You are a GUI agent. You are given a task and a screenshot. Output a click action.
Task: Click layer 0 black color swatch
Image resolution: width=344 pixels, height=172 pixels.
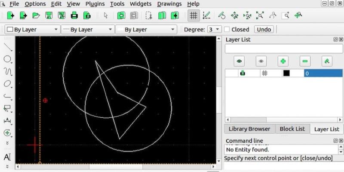pos(286,74)
